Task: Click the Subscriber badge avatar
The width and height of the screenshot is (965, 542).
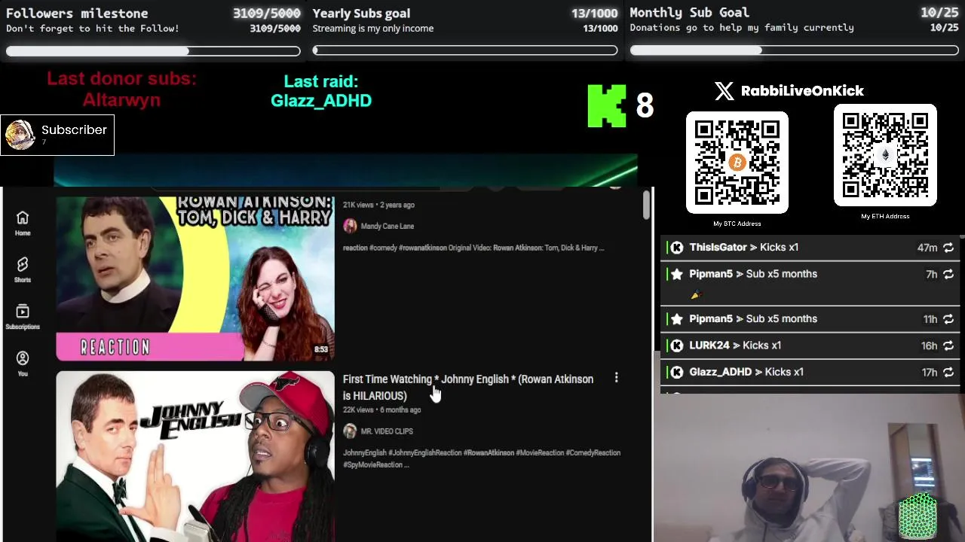Action: pos(20,135)
